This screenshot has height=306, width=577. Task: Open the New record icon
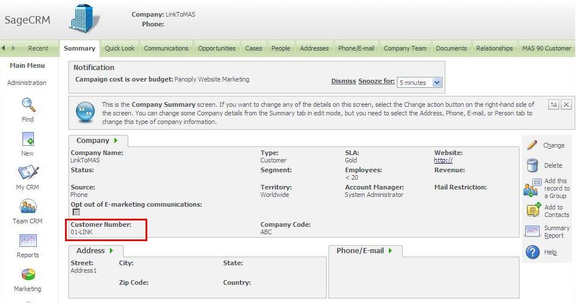pyautogui.click(x=28, y=140)
